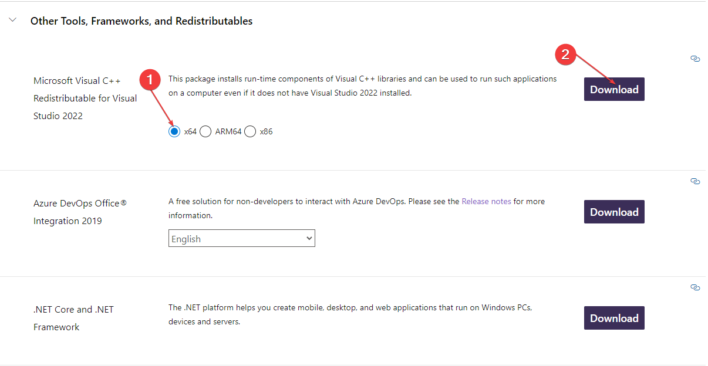Download Azure DevOps Office Integration 2019
Screen dimensions: 708x366
click(614, 212)
